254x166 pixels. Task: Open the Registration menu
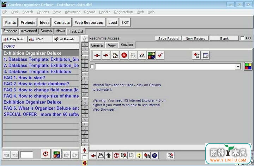click(x=123, y=12)
